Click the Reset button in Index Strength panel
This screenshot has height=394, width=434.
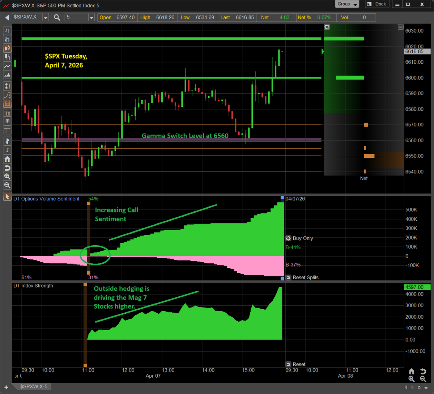point(295,364)
